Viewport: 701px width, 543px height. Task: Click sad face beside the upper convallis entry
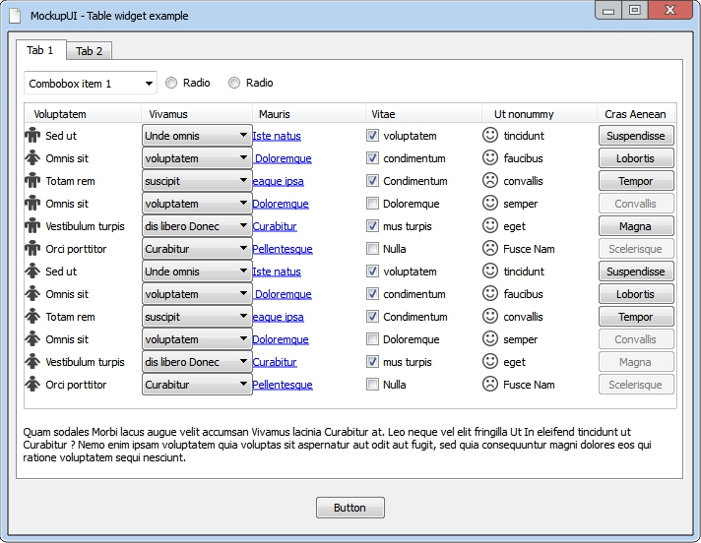pos(490,181)
